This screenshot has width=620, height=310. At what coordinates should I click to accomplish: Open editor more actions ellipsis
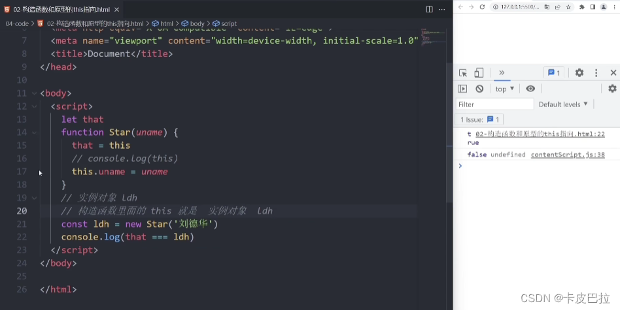[x=442, y=9]
